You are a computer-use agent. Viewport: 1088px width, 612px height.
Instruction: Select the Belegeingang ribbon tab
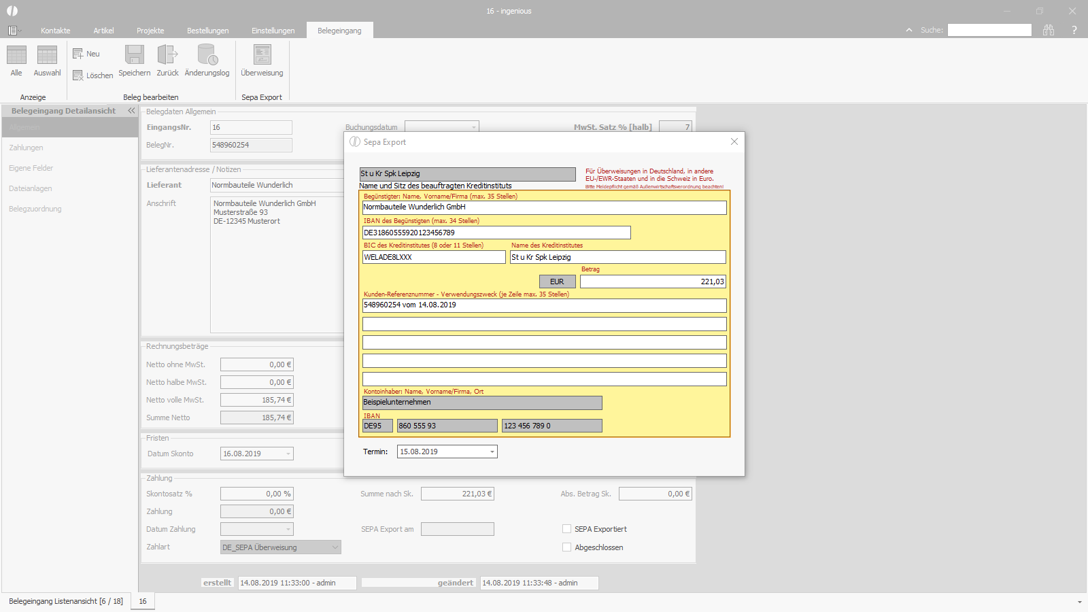(x=339, y=31)
